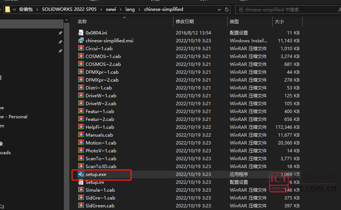Select the HelpFi~1.cab file name
The image size is (341, 210).
100,127
